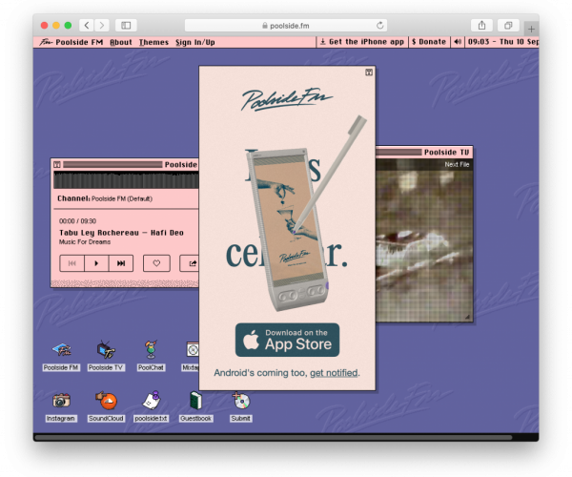572x477 pixels.
Task: Click the audio waveform in the player
Action: click(x=126, y=180)
